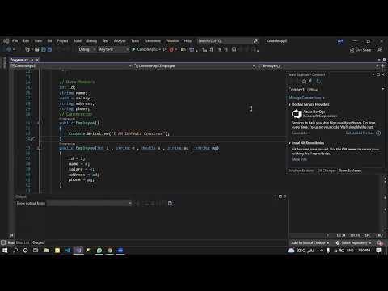Viewport: 388px width, 291px height.
Task: Open the Debug menu
Action: tap(91, 41)
